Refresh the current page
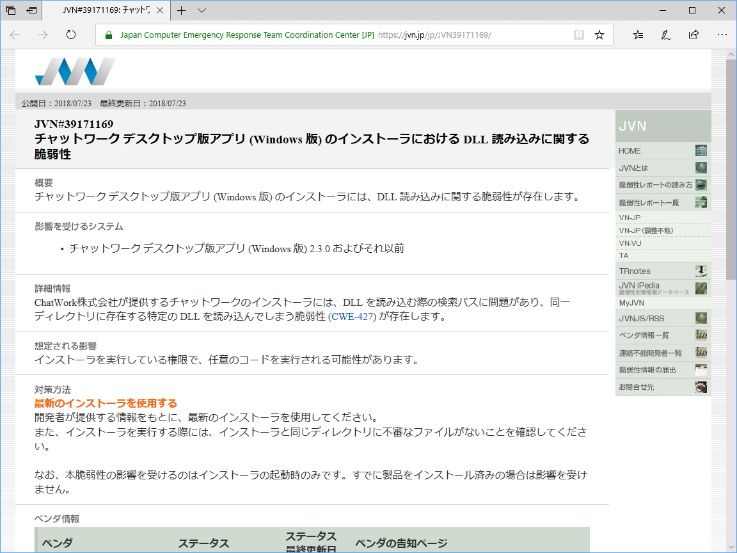The image size is (737, 553). pos(71,35)
